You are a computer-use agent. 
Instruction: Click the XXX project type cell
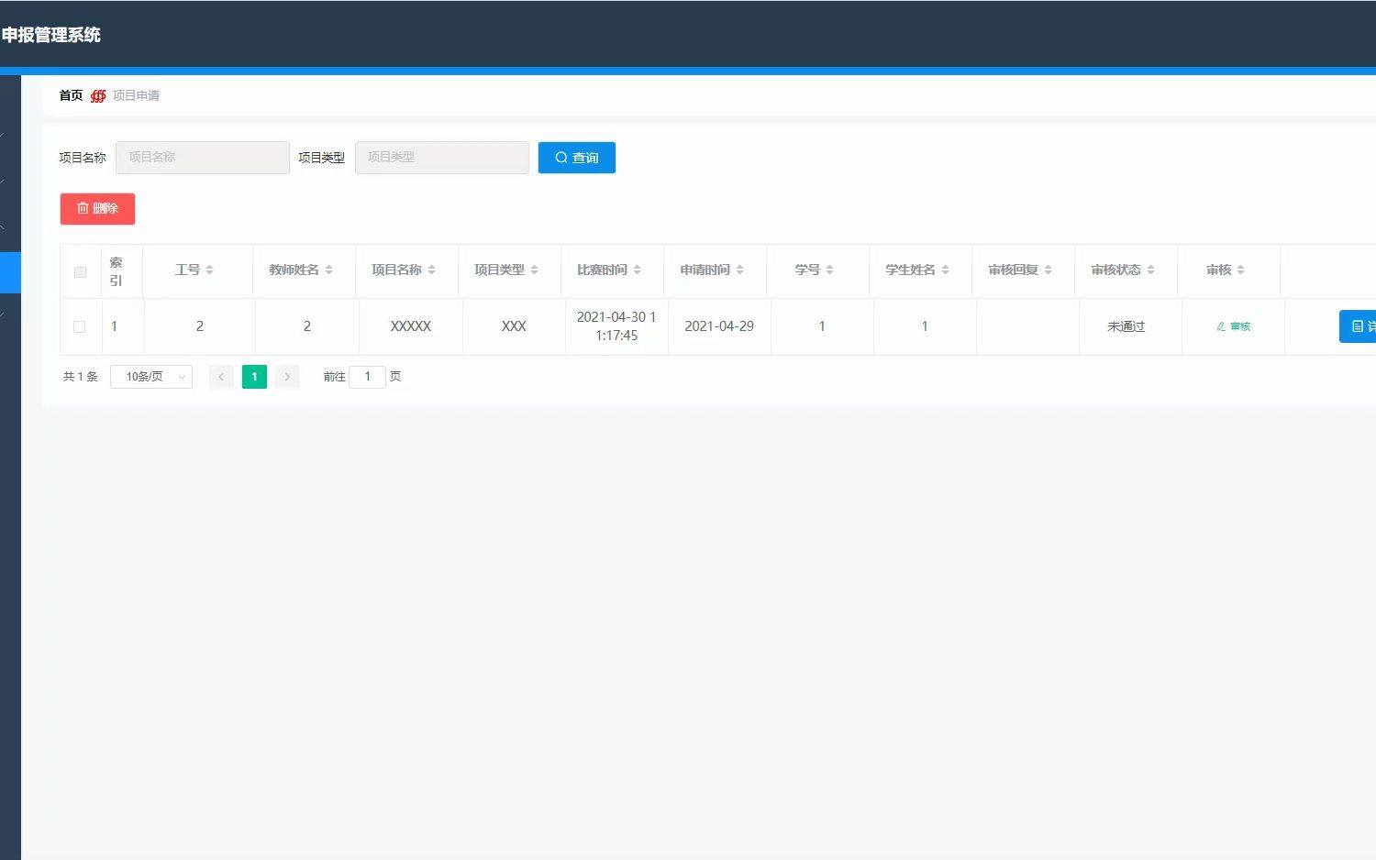pos(514,326)
